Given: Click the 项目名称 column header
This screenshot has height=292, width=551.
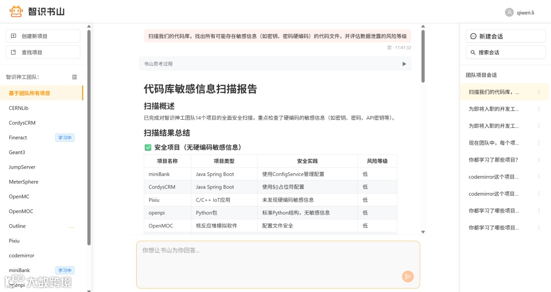Looking at the screenshot, I should (x=167, y=161).
